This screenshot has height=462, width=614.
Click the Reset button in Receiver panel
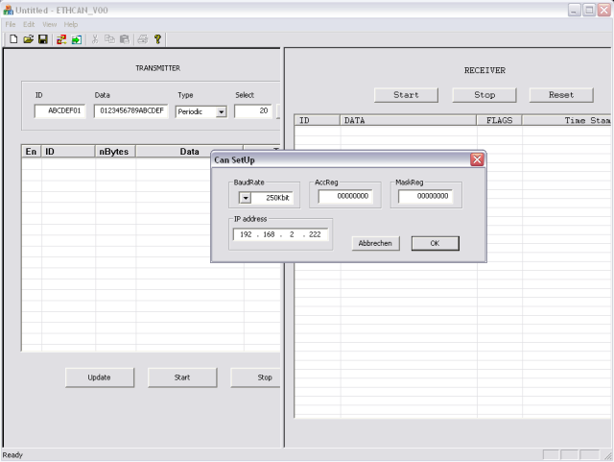[x=561, y=95]
